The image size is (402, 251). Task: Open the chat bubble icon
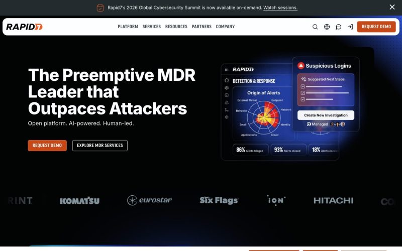tap(338, 27)
